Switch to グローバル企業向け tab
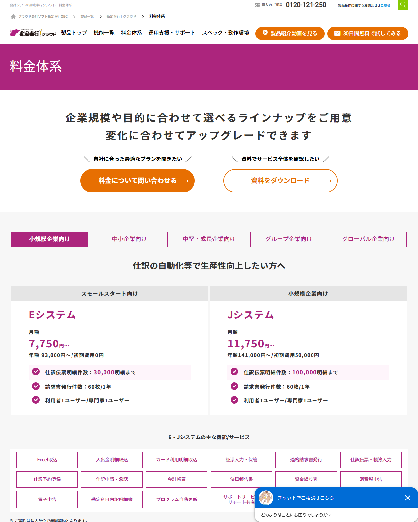 [x=368, y=239]
